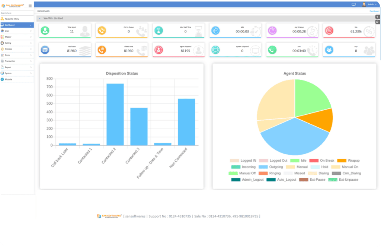Open the Report sidebar menu
381x247 pixels.
point(17,67)
